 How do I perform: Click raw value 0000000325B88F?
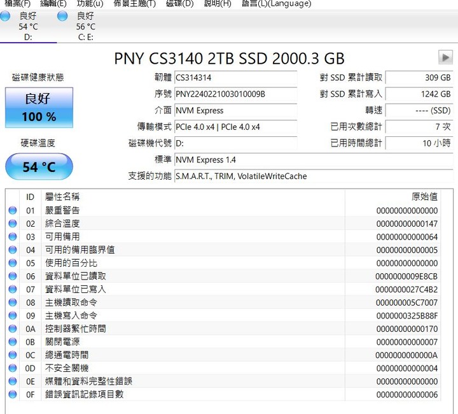point(407,316)
